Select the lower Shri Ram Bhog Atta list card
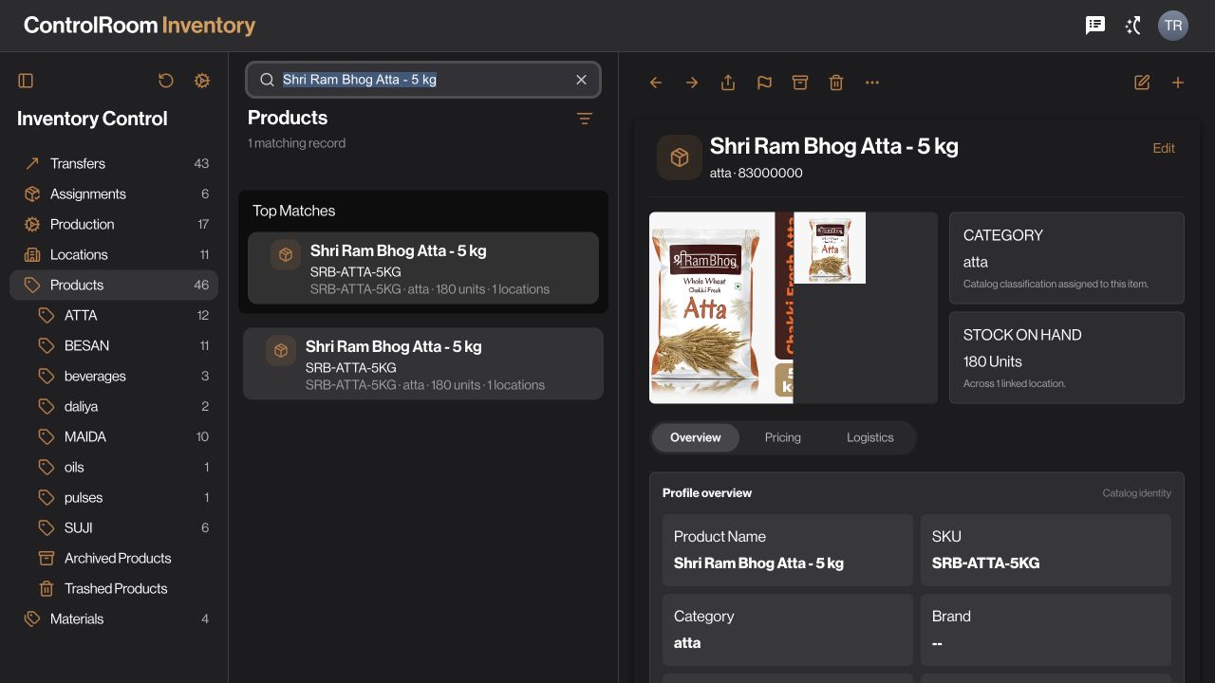 pyautogui.click(x=423, y=364)
